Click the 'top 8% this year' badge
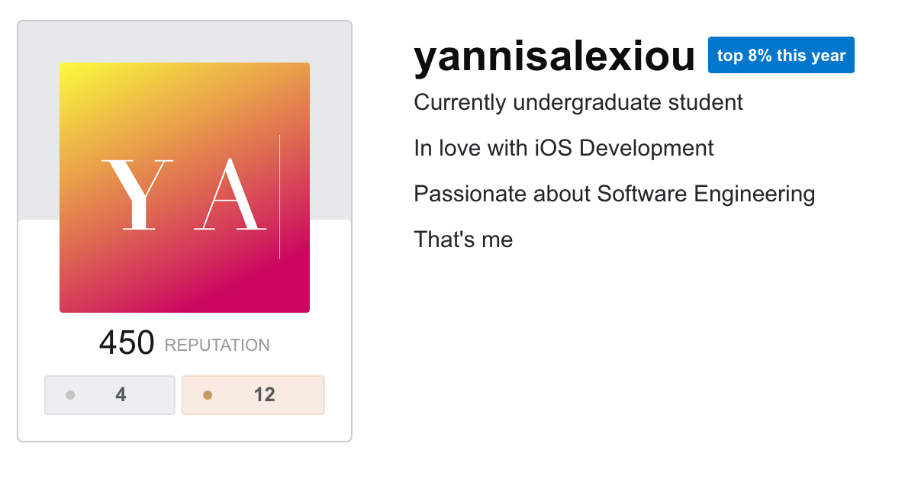The height and width of the screenshot is (479, 905). coord(781,56)
